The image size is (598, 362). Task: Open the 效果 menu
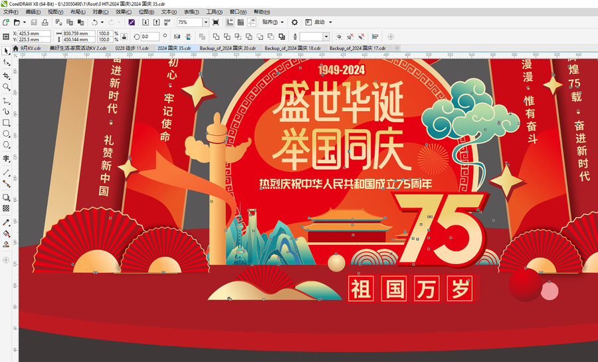[123, 12]
